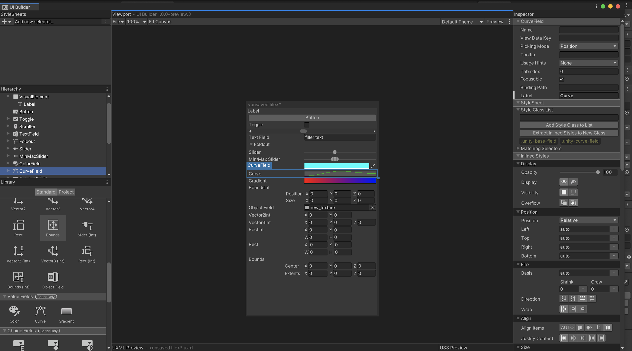
Task: Set flex direction to row
Action: [x=582, y=299]
